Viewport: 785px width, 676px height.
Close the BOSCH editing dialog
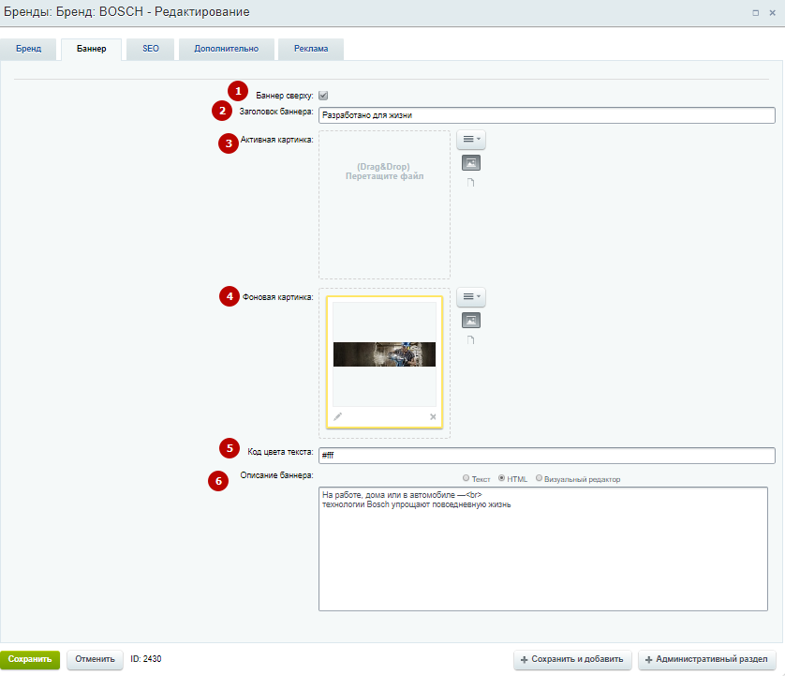click(x=773, y=13)
